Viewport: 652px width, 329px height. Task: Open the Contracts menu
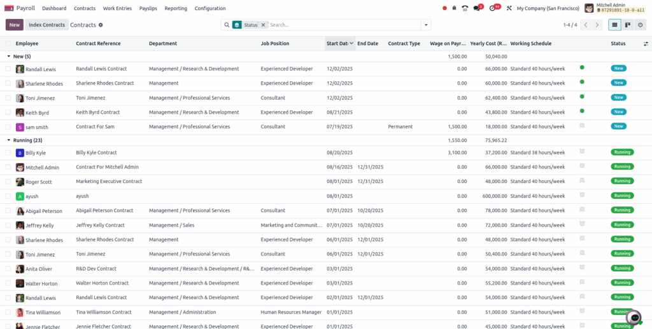85,8
